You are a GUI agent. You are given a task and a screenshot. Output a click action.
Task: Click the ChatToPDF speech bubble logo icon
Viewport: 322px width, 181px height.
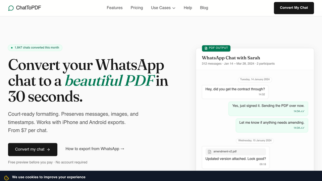pos(11,8)
